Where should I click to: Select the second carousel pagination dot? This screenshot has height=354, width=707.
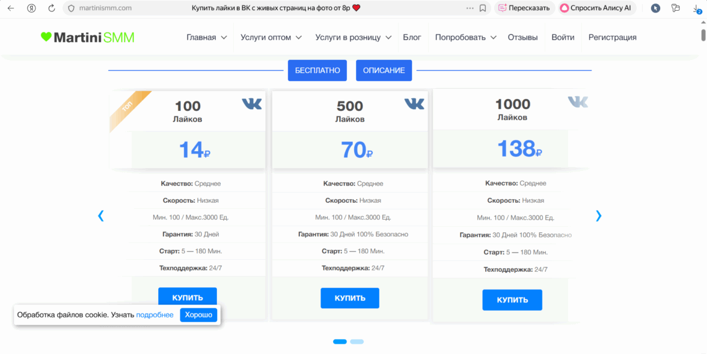[x=357, y=341]
